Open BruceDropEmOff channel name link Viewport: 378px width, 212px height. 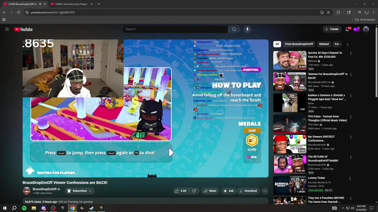coord(45,189)
